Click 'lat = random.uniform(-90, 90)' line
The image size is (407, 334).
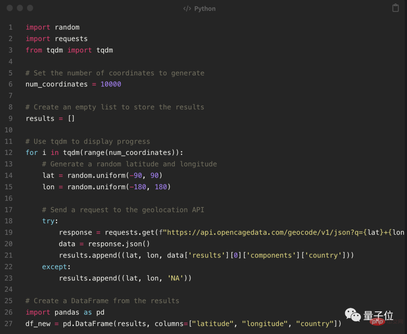pos(102,176)
